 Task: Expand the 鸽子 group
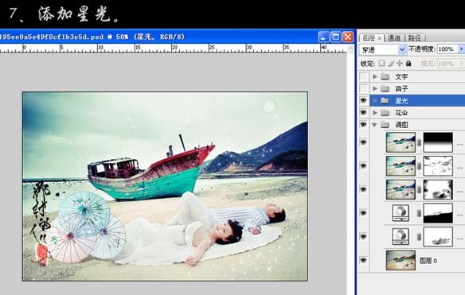[x=375, y=88]
